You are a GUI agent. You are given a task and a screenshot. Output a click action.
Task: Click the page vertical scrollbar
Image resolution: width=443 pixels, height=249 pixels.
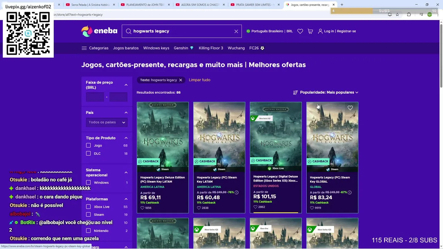(441, 55)
